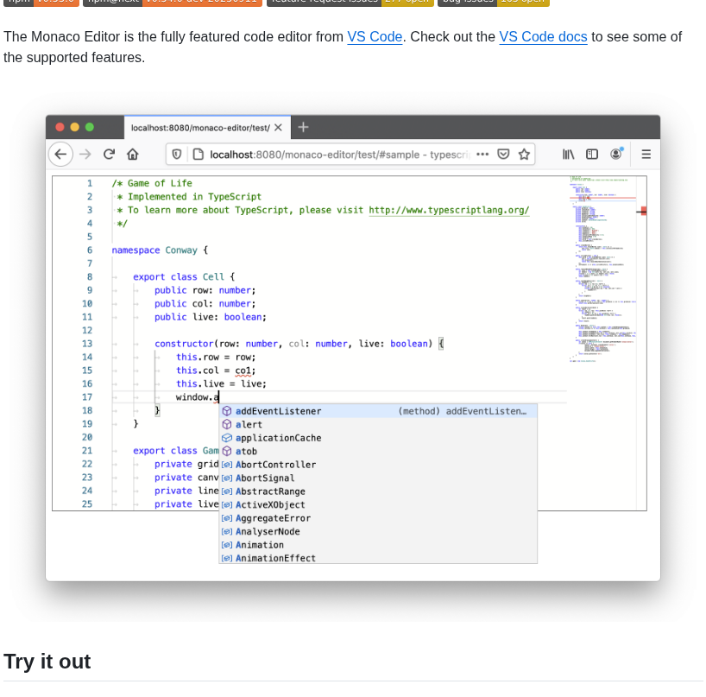Image resolution: width=706 pixels, height=697 pixels.
Task: Click the browser Forward arrow button
Action: click(85, 155)
